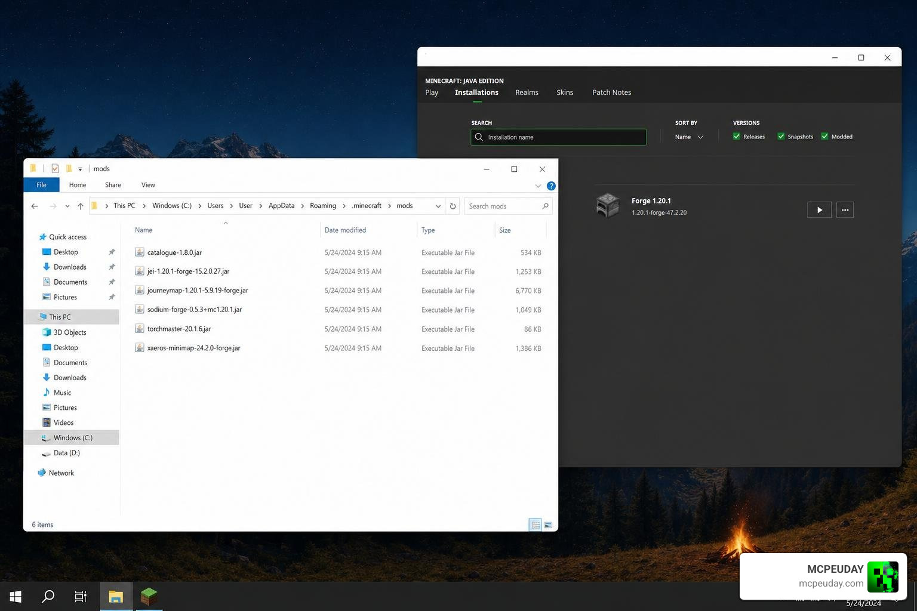Image resolution: width=917 pixels, height=611 pixels.
Task: Refresh the mods folder view
Action: coord(453,206)
